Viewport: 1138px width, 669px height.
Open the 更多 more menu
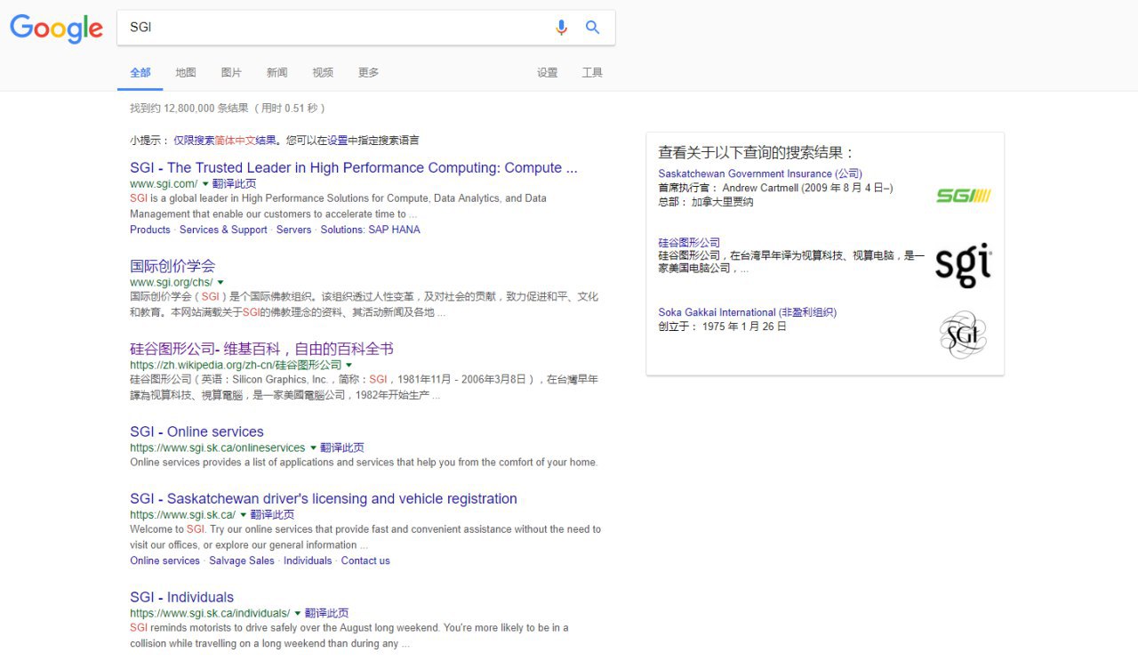tap(368, 73)
